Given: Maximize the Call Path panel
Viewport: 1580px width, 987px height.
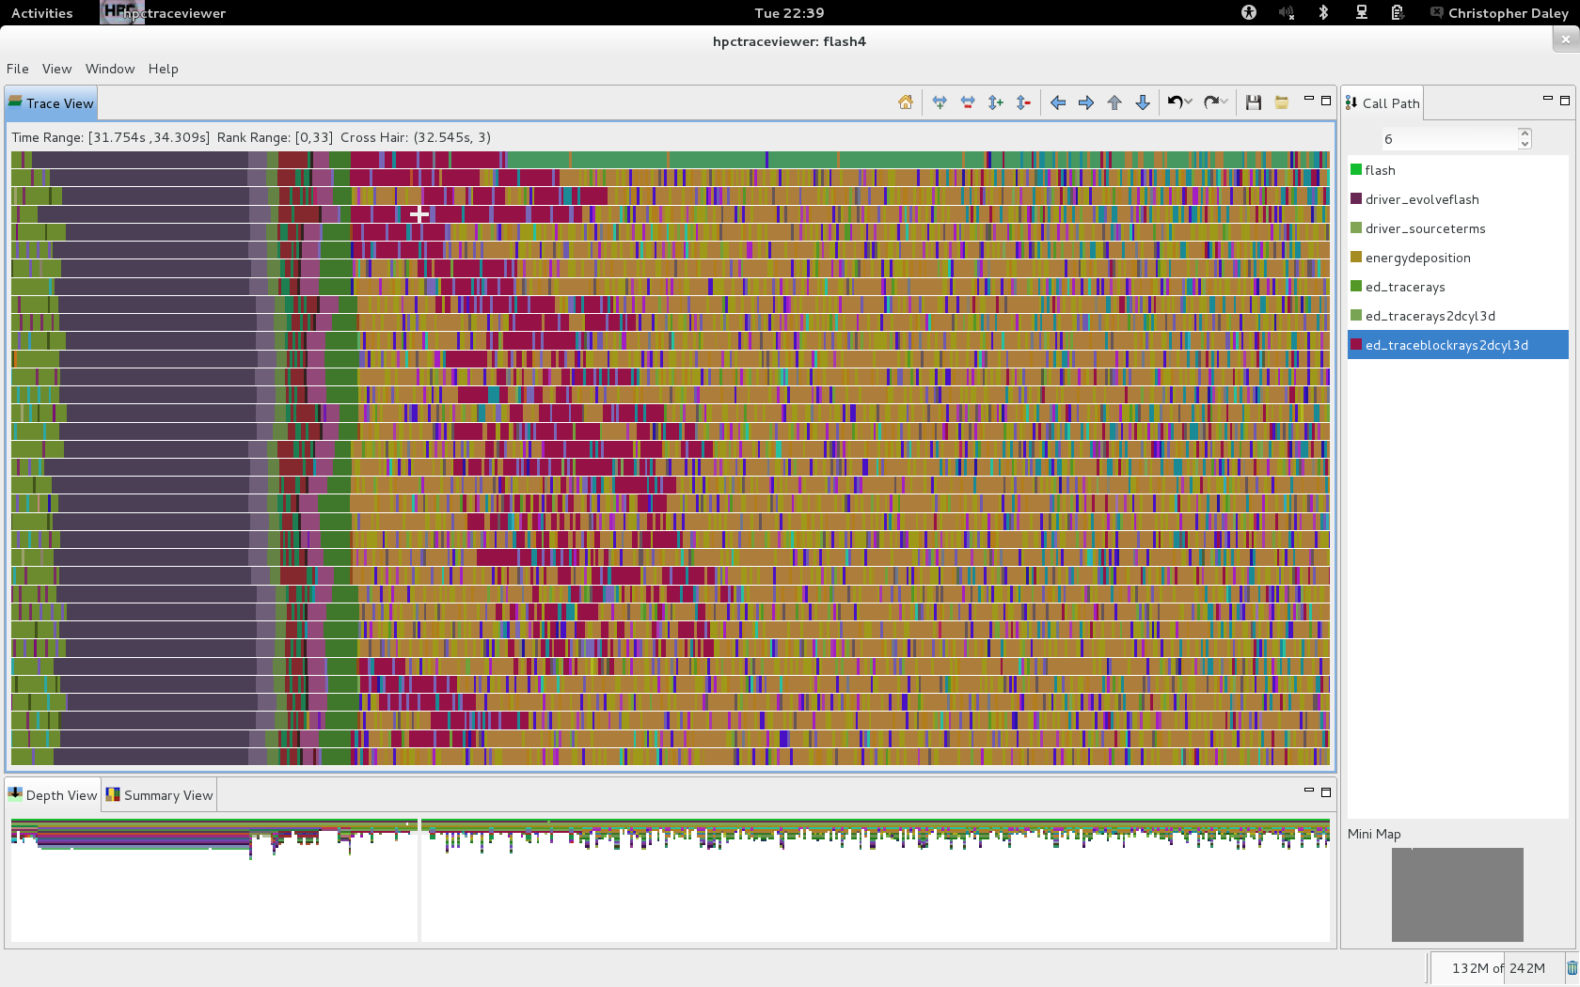Looking at the screenshot, I should [x=1565, y=101].
